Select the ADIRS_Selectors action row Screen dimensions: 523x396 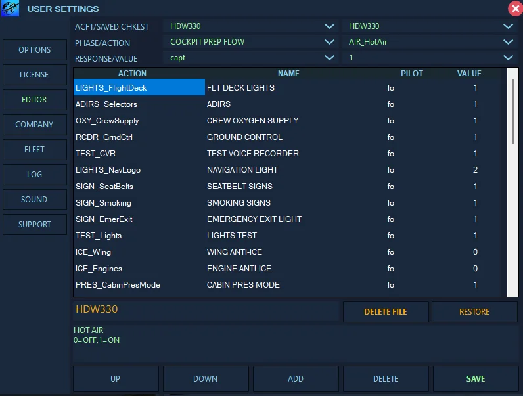[139, 104]
